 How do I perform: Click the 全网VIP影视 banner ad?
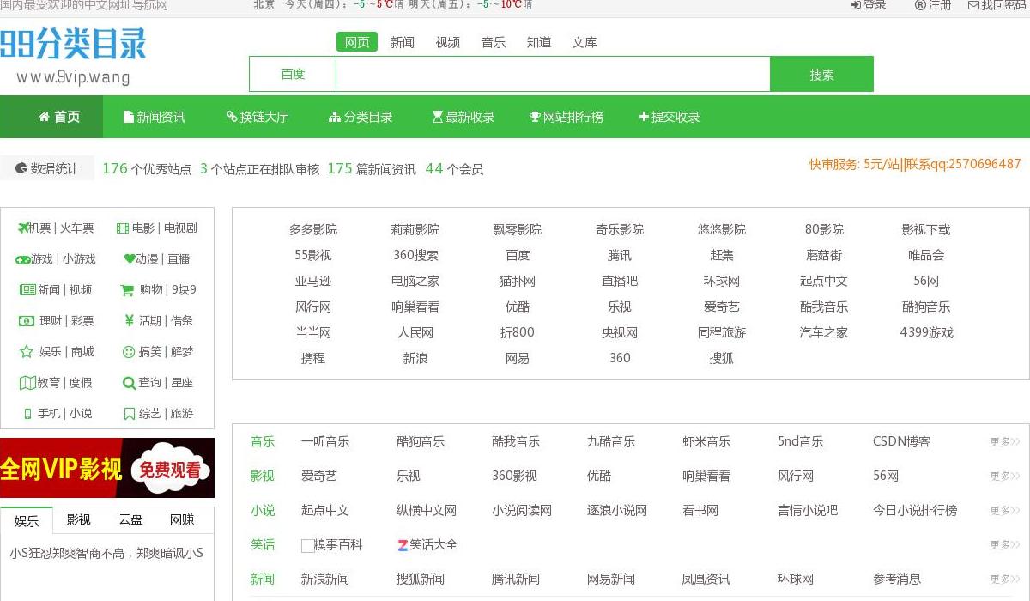pyautogui.click(x=107, y=468)
